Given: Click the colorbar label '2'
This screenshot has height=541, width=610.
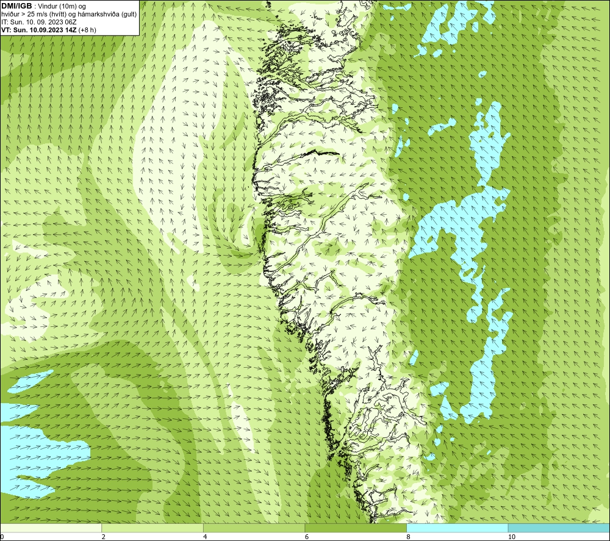Looking at the screenshot, I should (x=104, y=537).
